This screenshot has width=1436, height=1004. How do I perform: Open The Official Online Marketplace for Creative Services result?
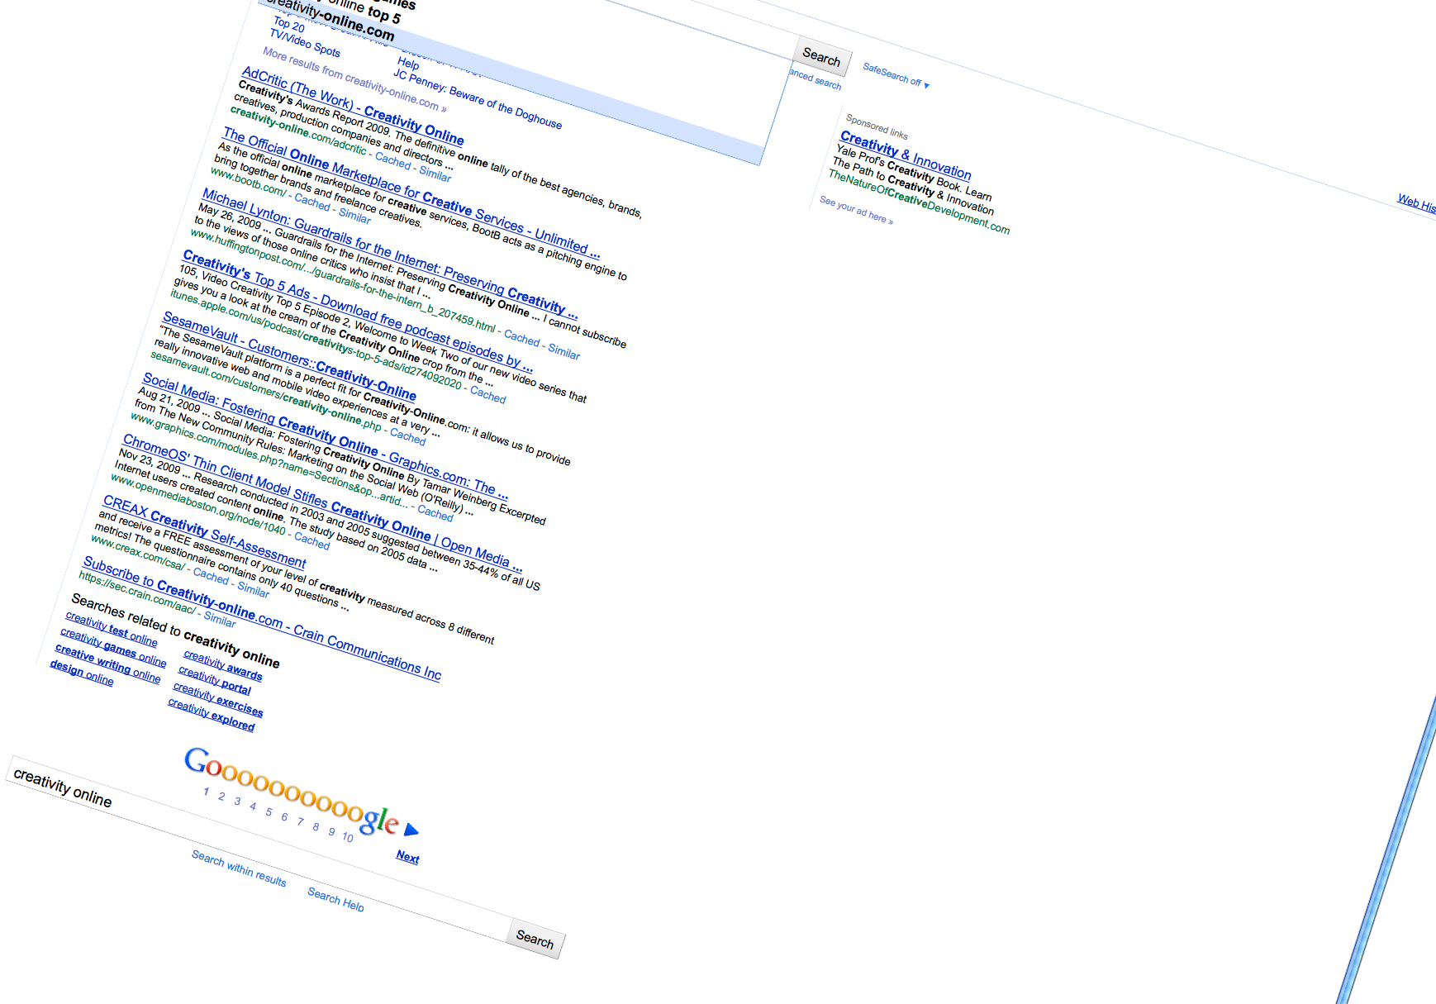(411, 193)
